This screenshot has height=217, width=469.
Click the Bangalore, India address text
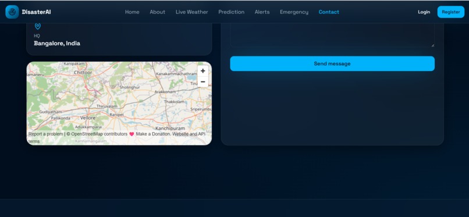pyautogui.click(x=57, y=43)
